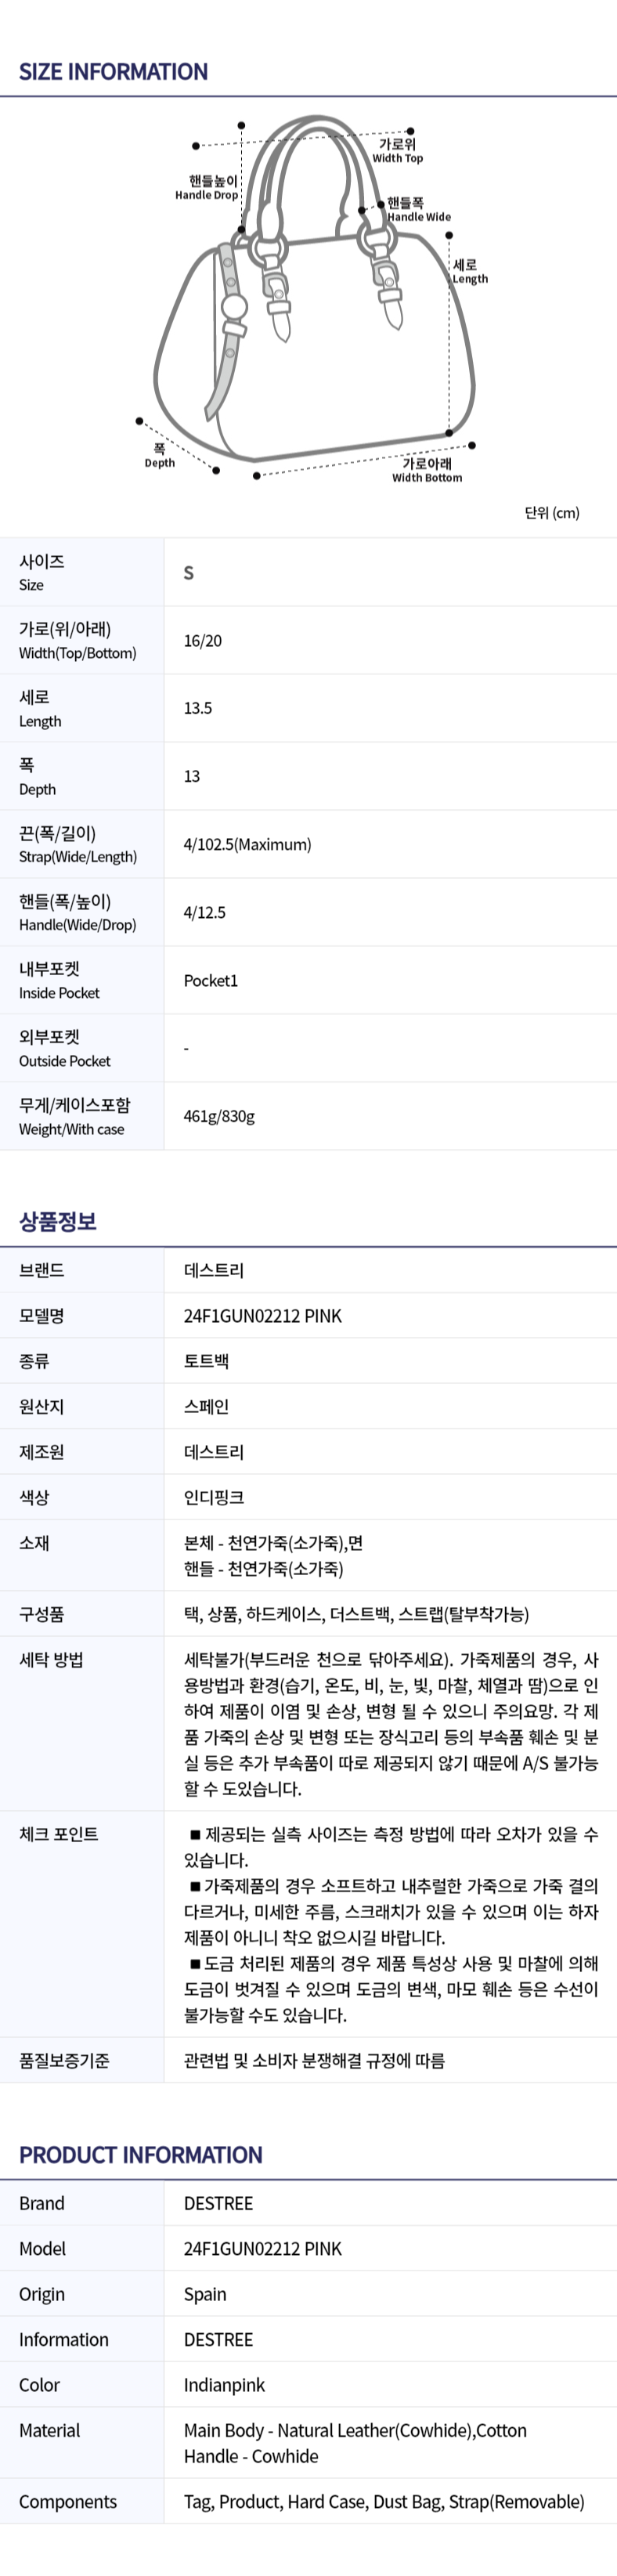
Task: Click the Korean model name 24F1GUN02212 PINK
Action: 262,1316
